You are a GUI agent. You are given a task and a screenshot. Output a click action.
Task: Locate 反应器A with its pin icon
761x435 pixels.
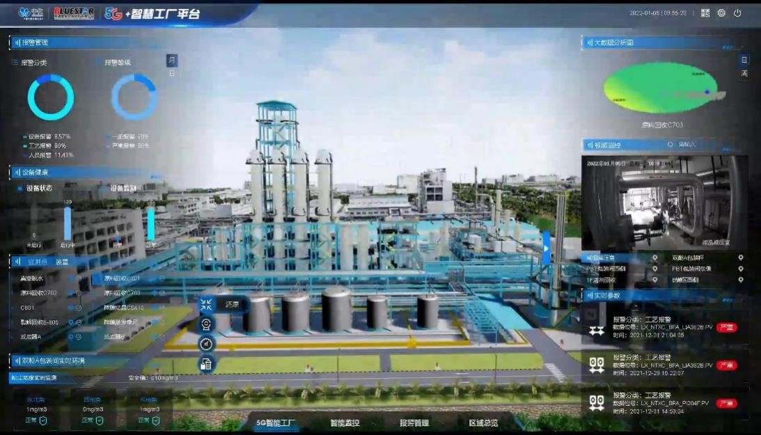pos(71,337)
